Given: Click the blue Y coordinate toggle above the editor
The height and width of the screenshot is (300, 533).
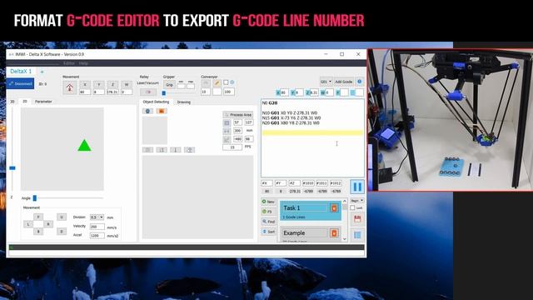Looking at the screenshot, I should coord(292,92).
